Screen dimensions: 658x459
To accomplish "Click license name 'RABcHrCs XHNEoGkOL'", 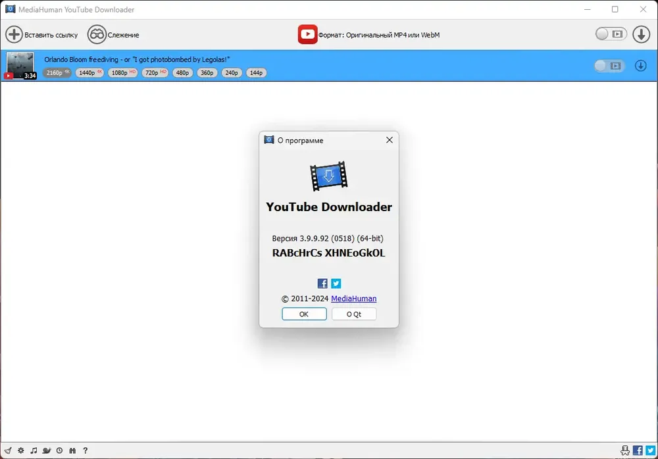I will pyautogui.click(x=328, y=253).
